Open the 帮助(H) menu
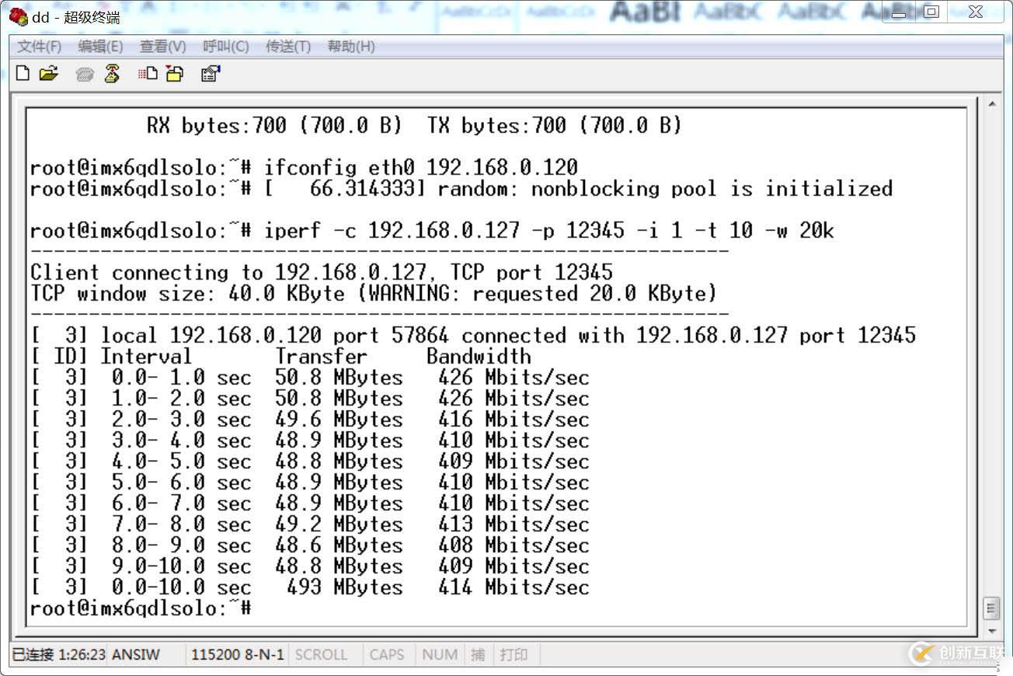The height and width of the screenshot is (676, 1013). tap(351, 47)
